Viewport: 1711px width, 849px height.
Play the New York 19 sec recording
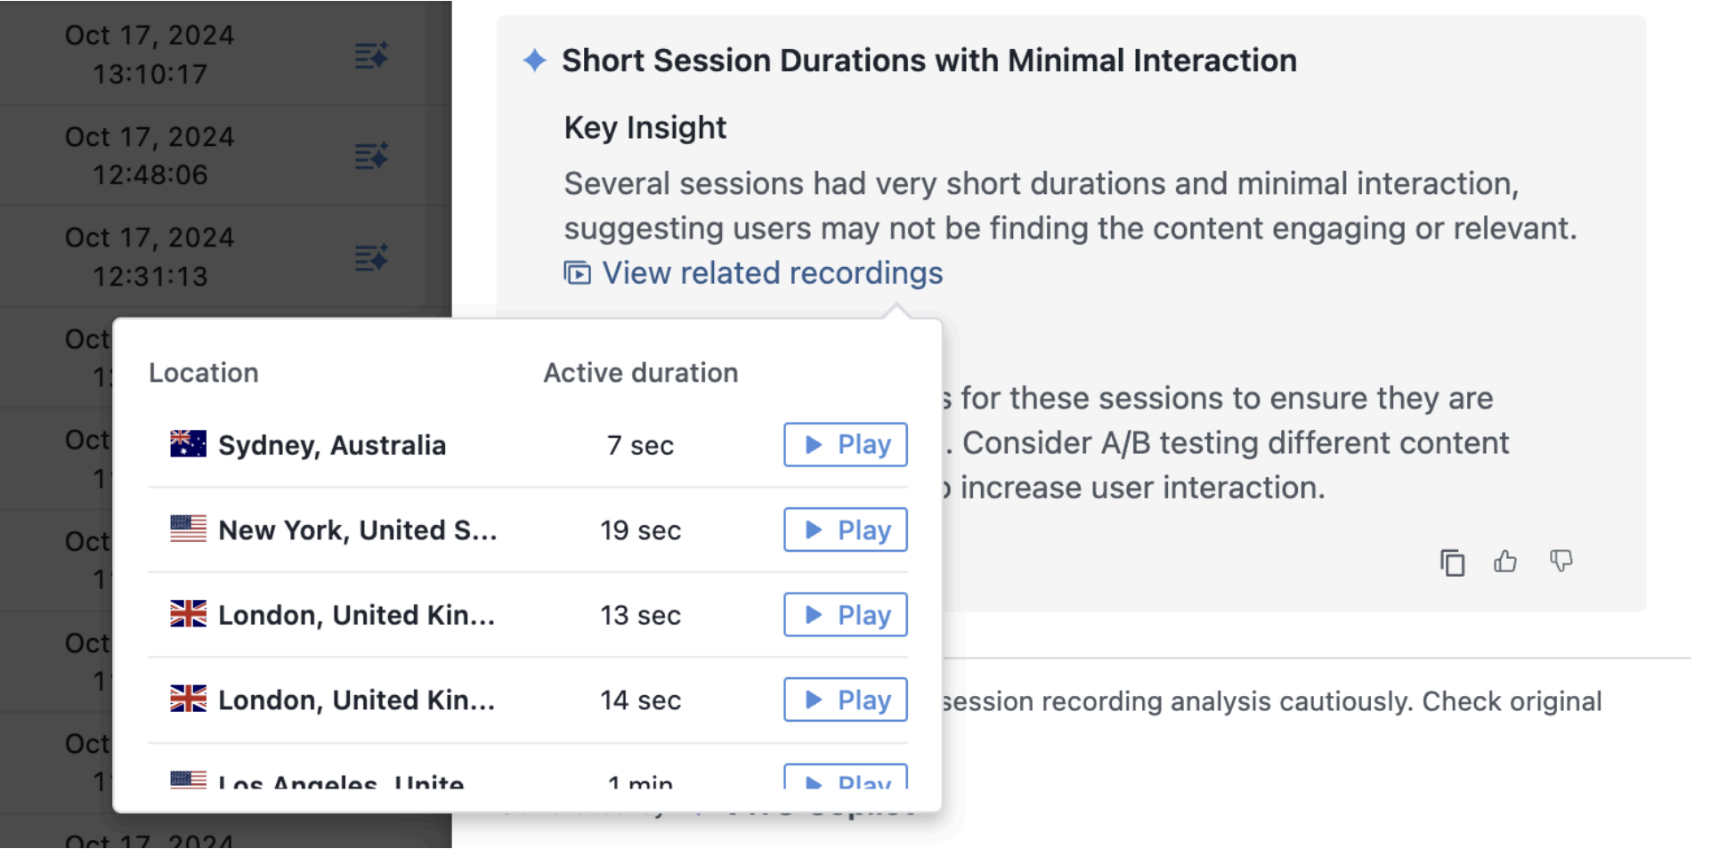[x=846, y=530]
